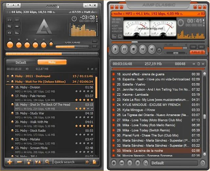Click double-arrow beside Quick search
This screenshot has width=210, height=171.
coord(87,162)
